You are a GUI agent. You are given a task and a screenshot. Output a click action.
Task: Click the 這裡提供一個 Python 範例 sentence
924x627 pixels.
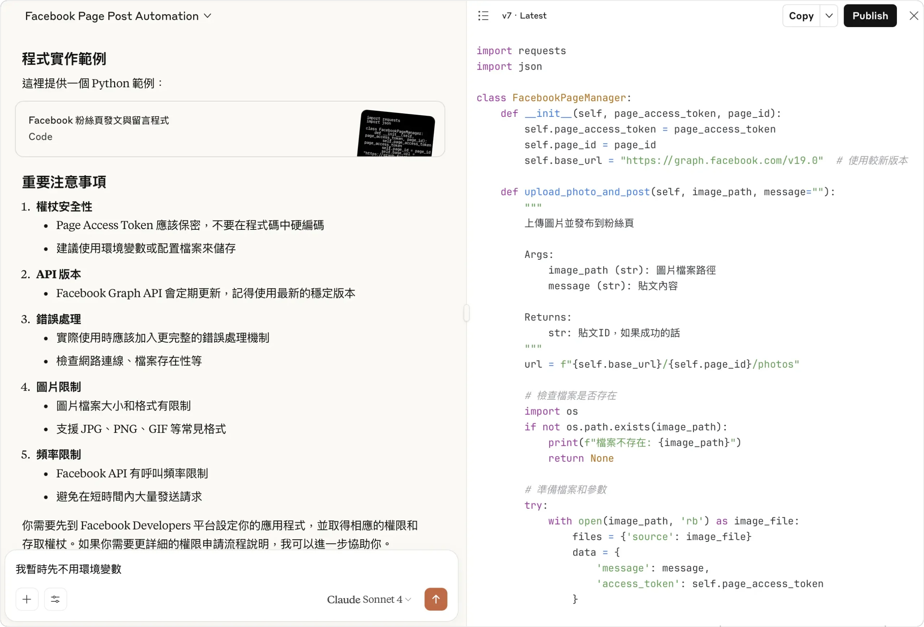(92, 83)
